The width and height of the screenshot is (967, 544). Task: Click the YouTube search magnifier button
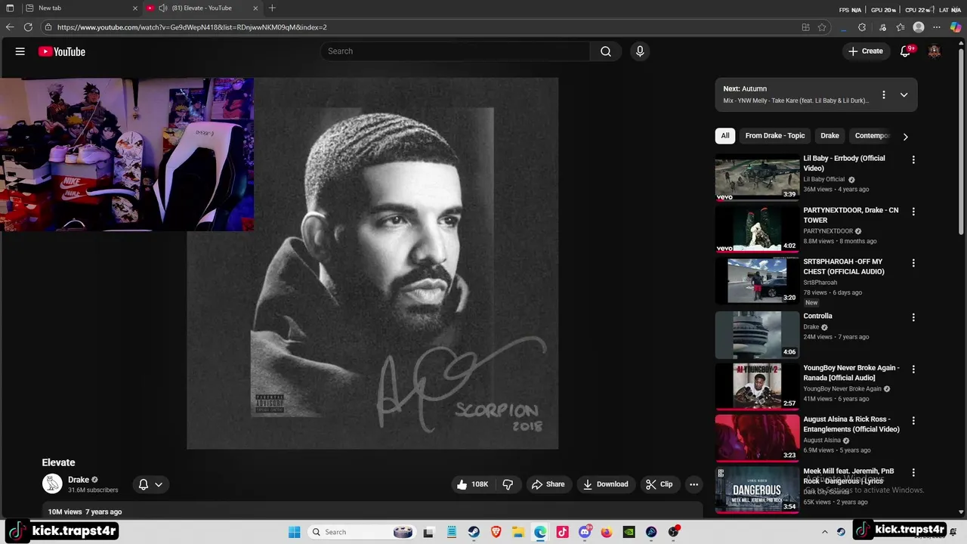tap(606, 51)
